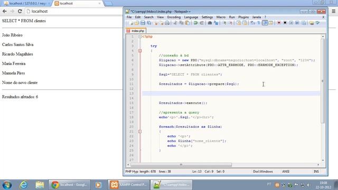Viewport: 338px width, 190px height.
Task: Open the Search menu
Action: pos(149,17)
